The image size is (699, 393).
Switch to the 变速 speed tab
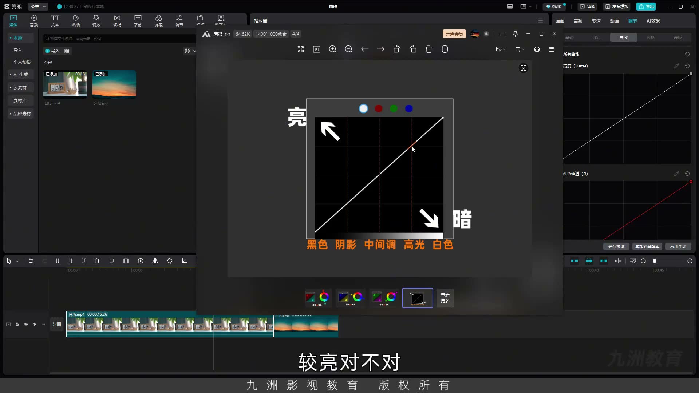(596, 21)
